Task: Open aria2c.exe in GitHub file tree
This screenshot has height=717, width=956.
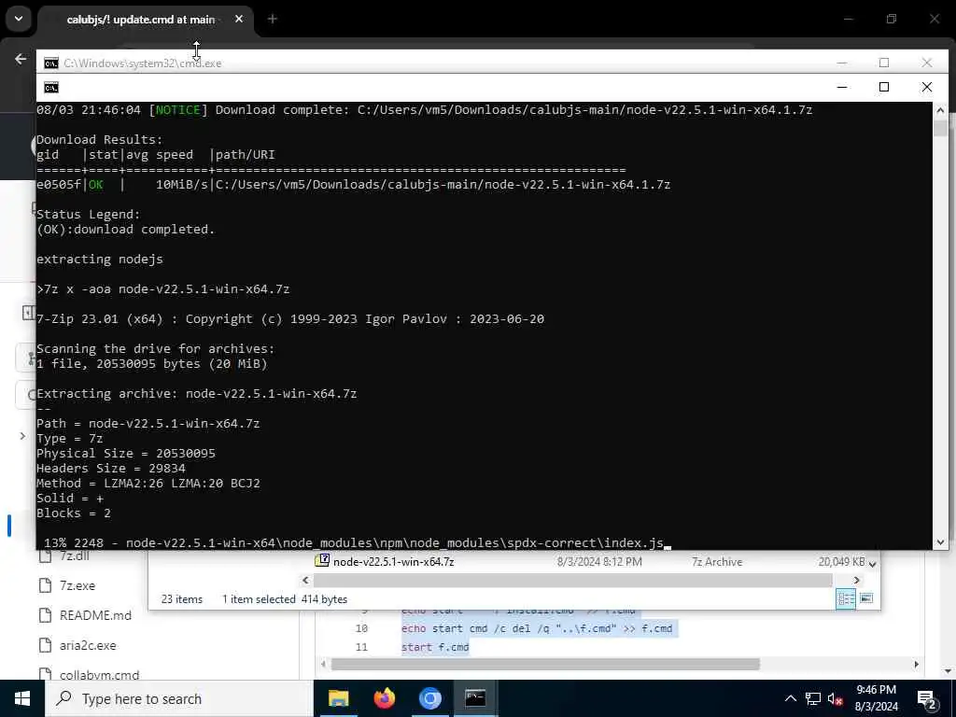Action: point(88,646)
